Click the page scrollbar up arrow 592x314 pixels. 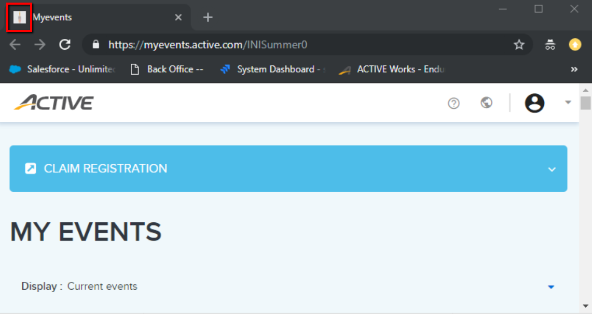click(585, 90)
